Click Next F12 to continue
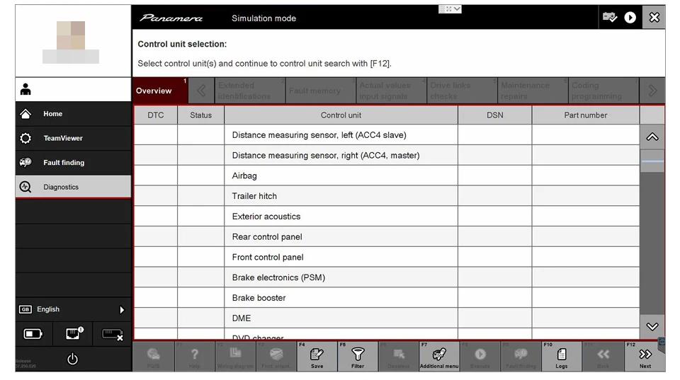This screenshot has height=380, width=680. point(645,357)
